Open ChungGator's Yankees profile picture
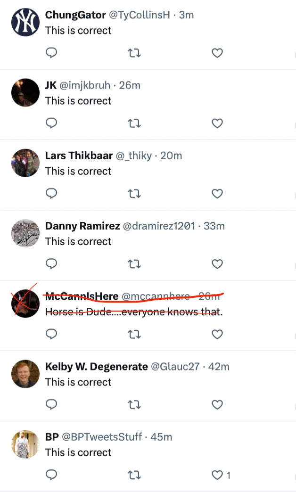The width and height of the screenshot is (296, 492). coord(25,22)
